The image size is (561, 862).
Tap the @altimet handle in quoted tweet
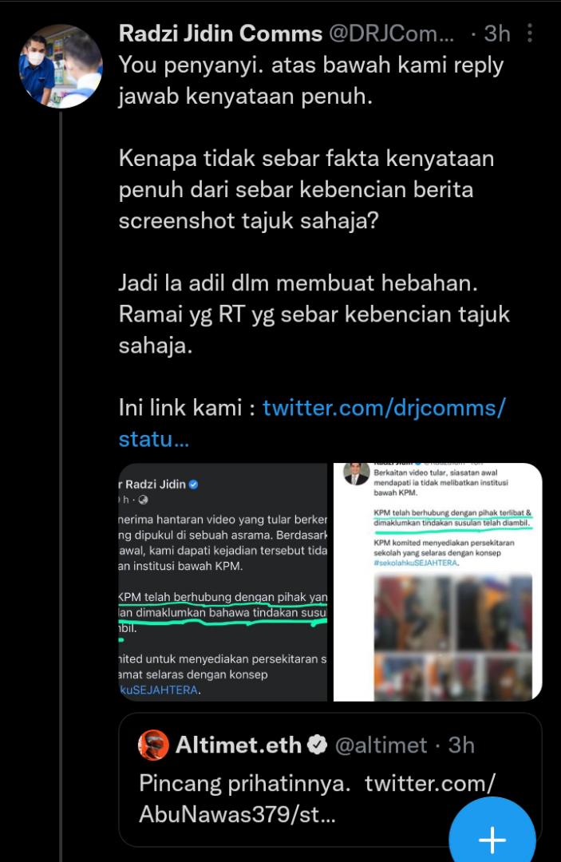(x=381, y=745)
